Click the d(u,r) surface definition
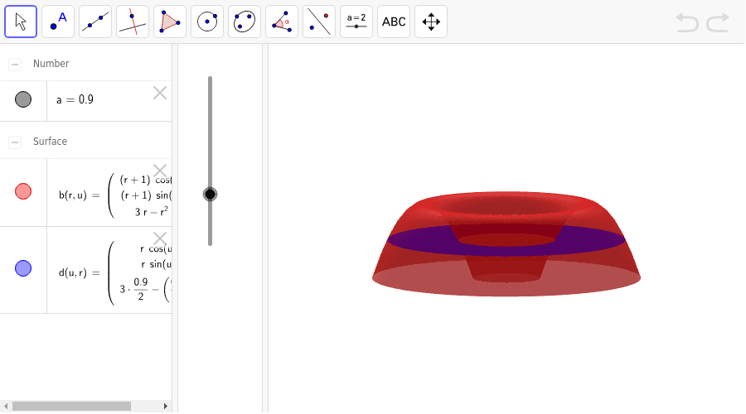The height and width of the screenshot is (414, 746). point(114,272)
